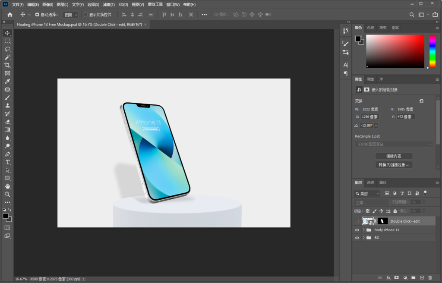Show the Double Click - edit layer
The width and height of the screenshot is (442, 283).
coord(357,221)
